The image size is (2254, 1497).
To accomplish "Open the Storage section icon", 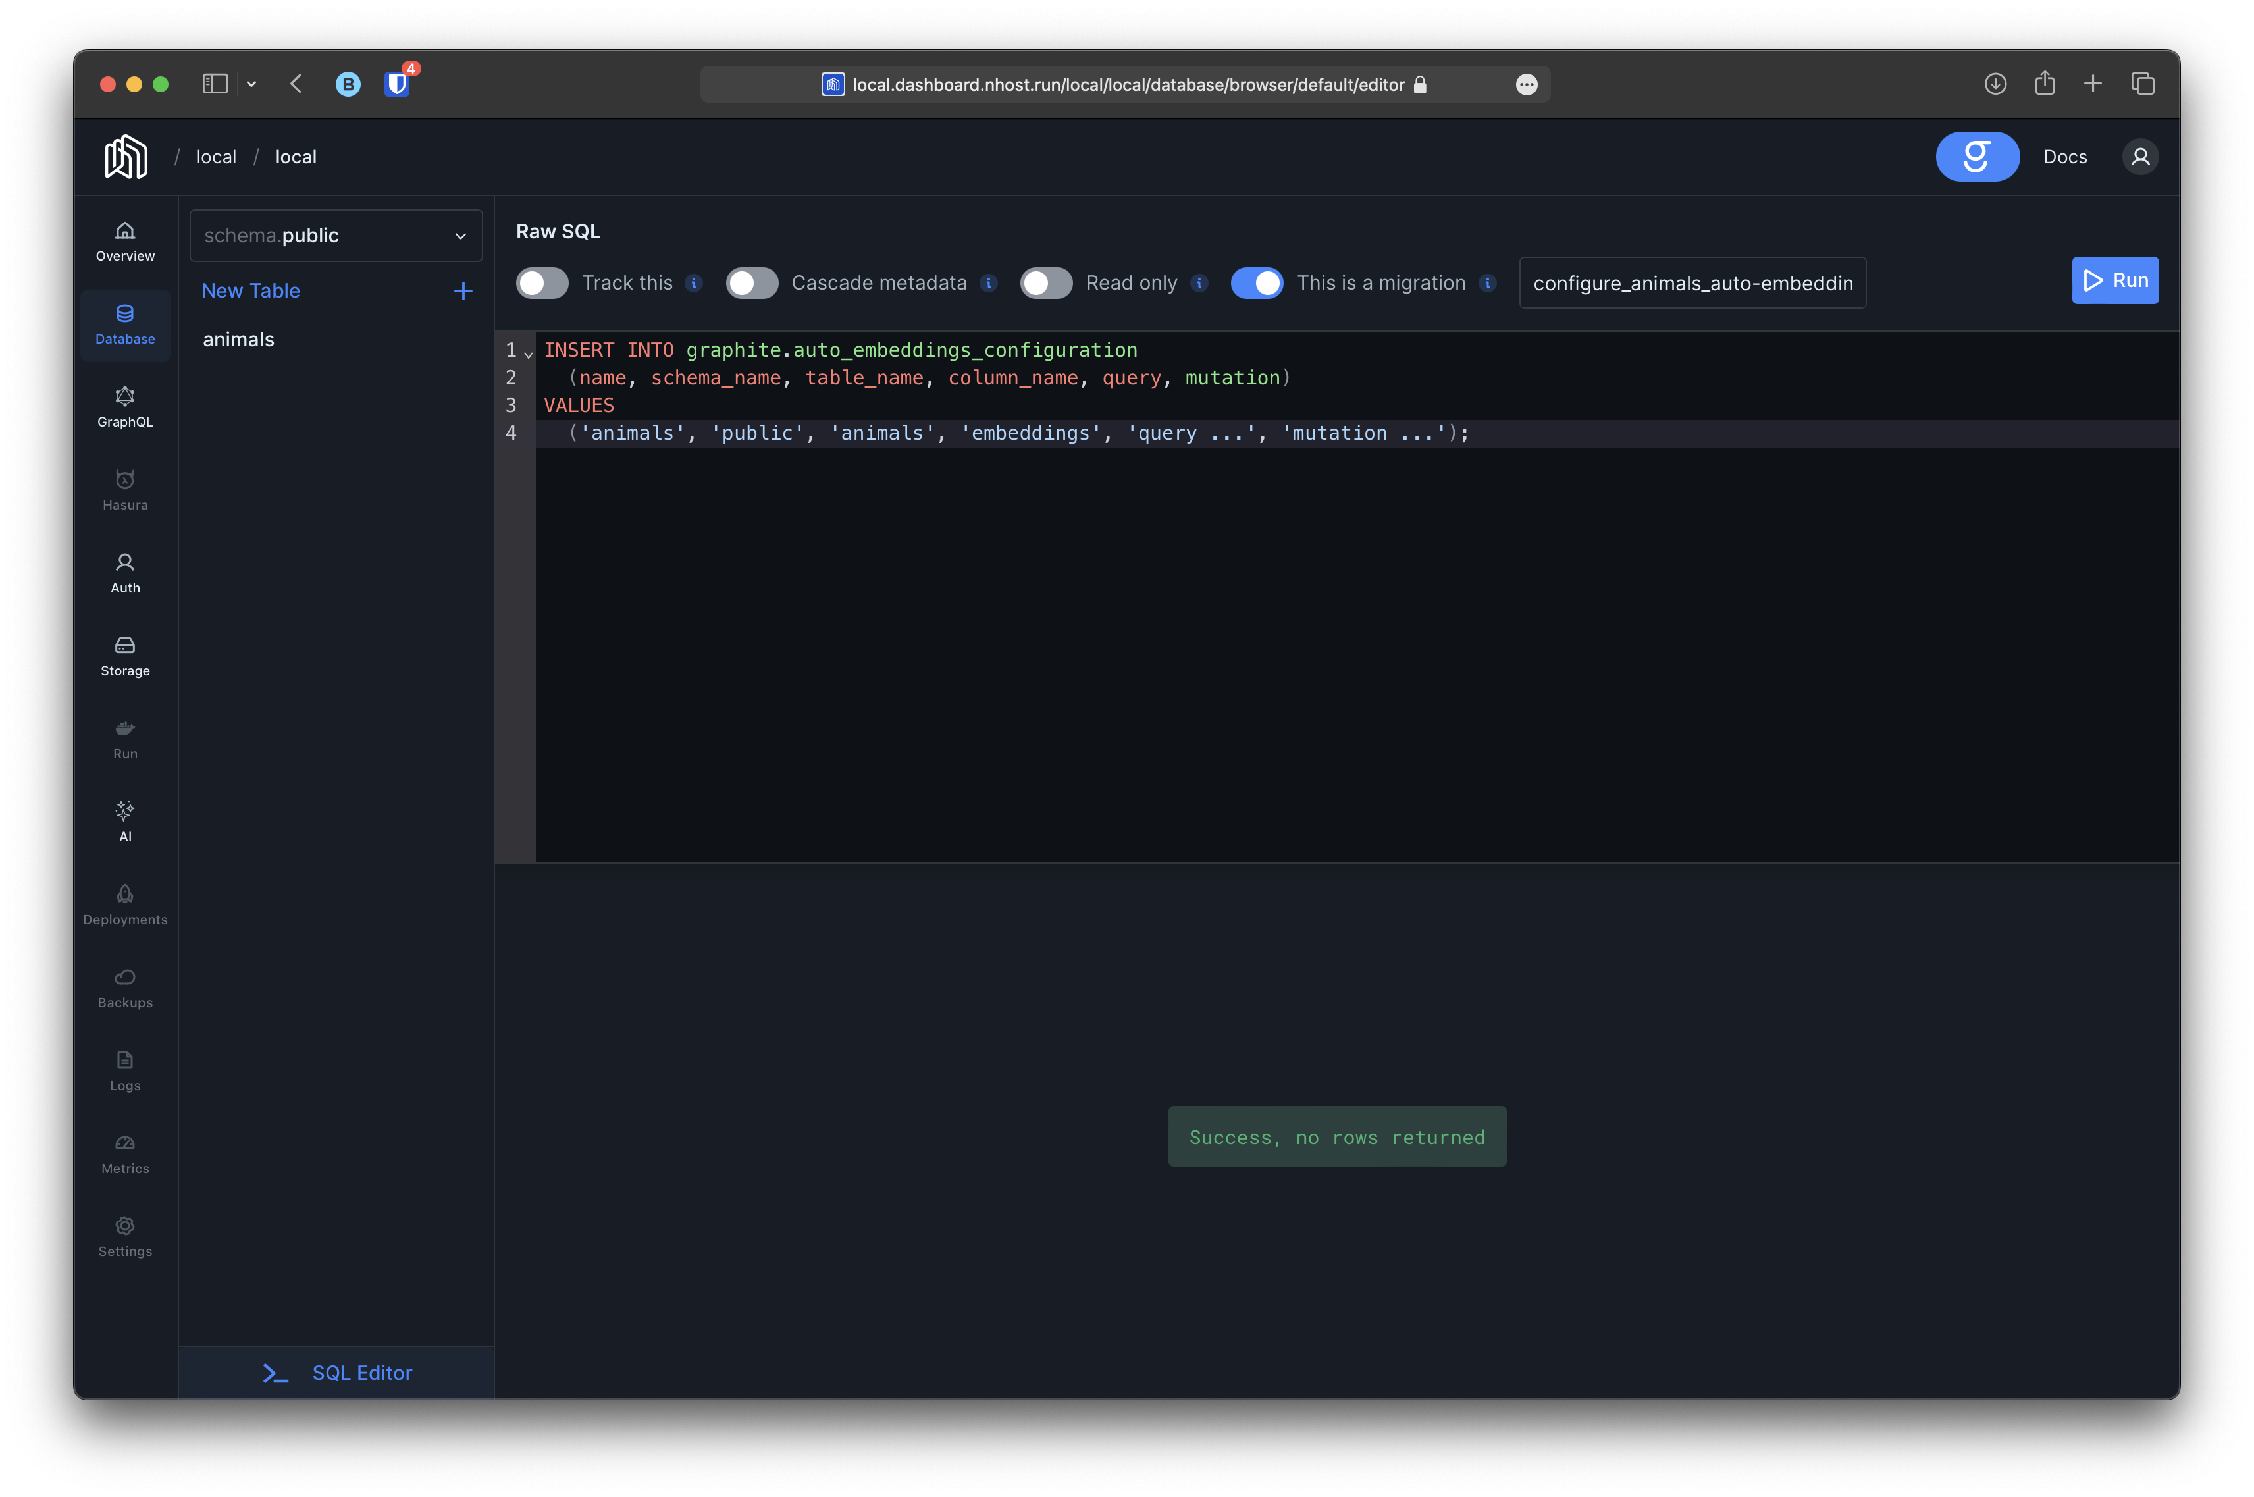I will (125, 656).
